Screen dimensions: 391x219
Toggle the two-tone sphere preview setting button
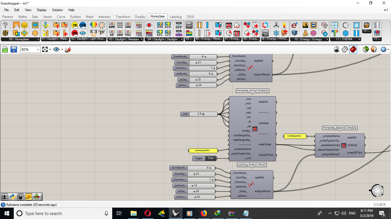click(374, 49)
